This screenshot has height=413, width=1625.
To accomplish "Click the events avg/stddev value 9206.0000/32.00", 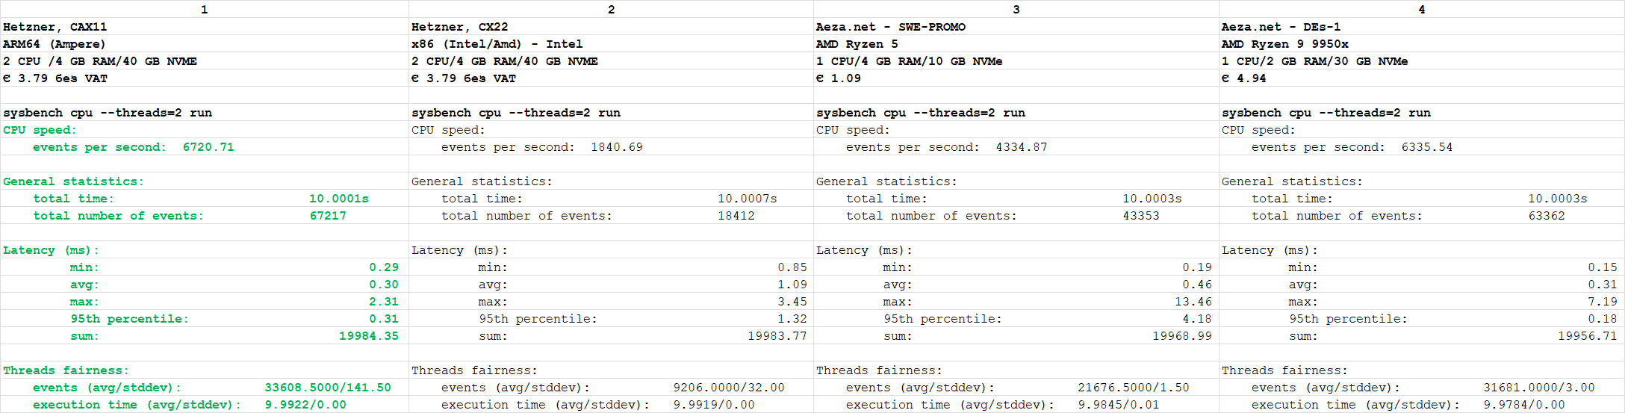I will coord(728,388).
